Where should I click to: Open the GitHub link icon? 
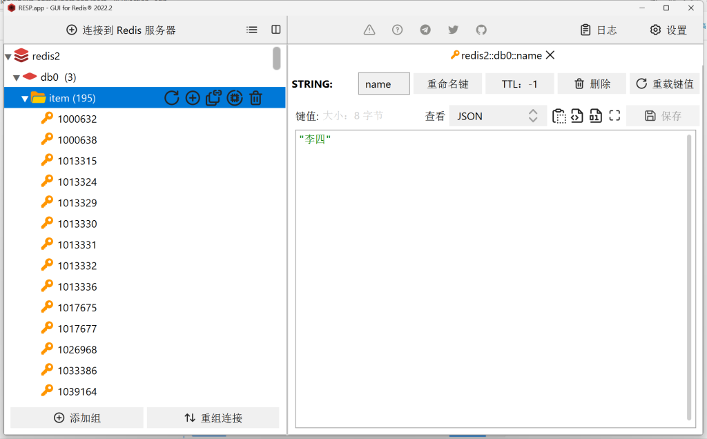[x=481, y=30]
